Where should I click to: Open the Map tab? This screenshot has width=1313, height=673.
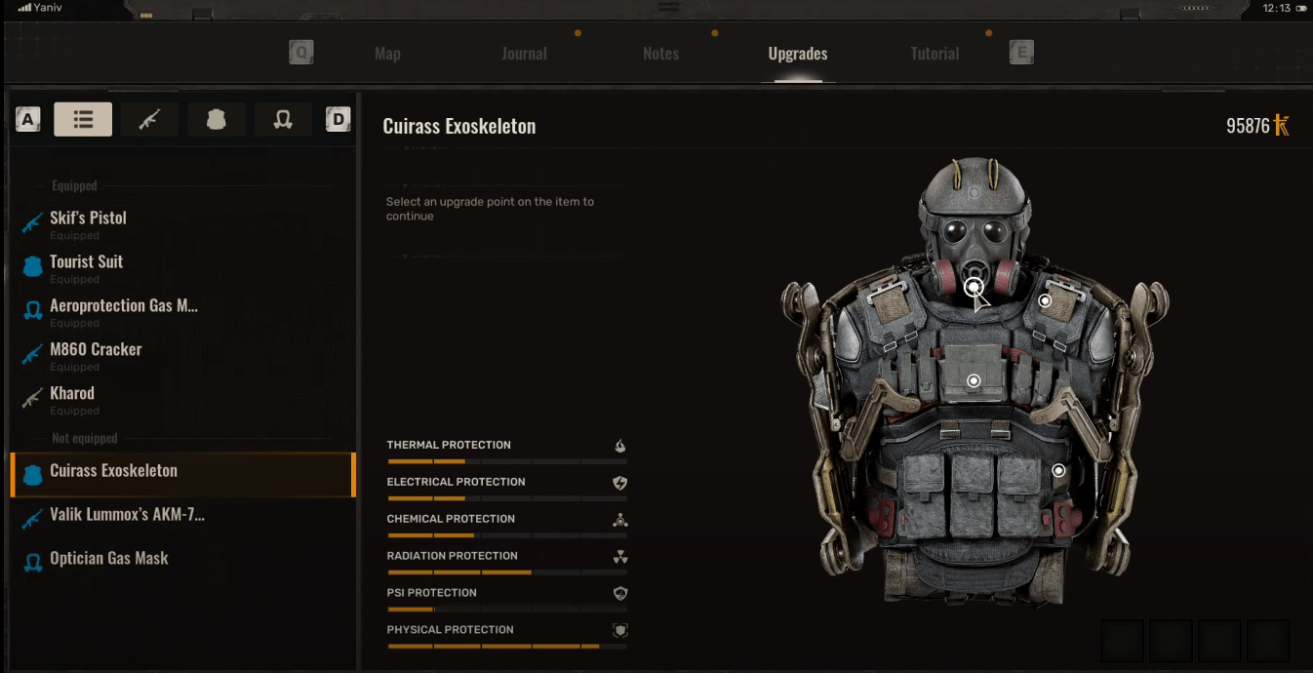(387, 54)
